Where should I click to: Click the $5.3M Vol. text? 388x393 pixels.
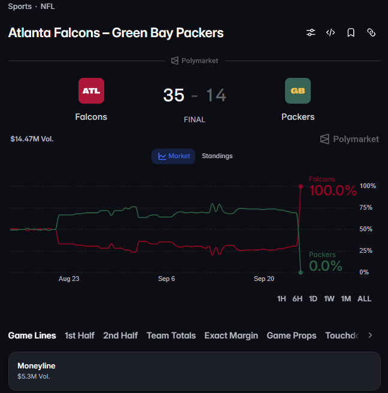34,376
